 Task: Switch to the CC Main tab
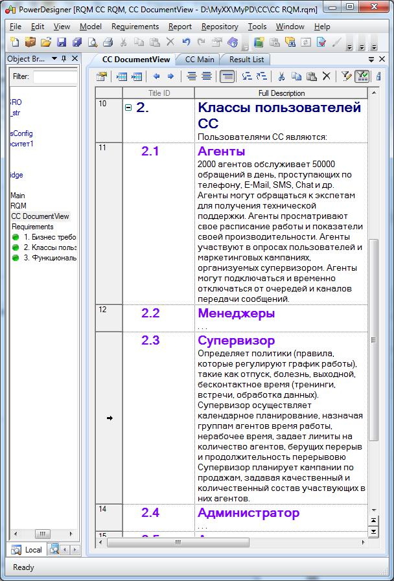(200, 60)
